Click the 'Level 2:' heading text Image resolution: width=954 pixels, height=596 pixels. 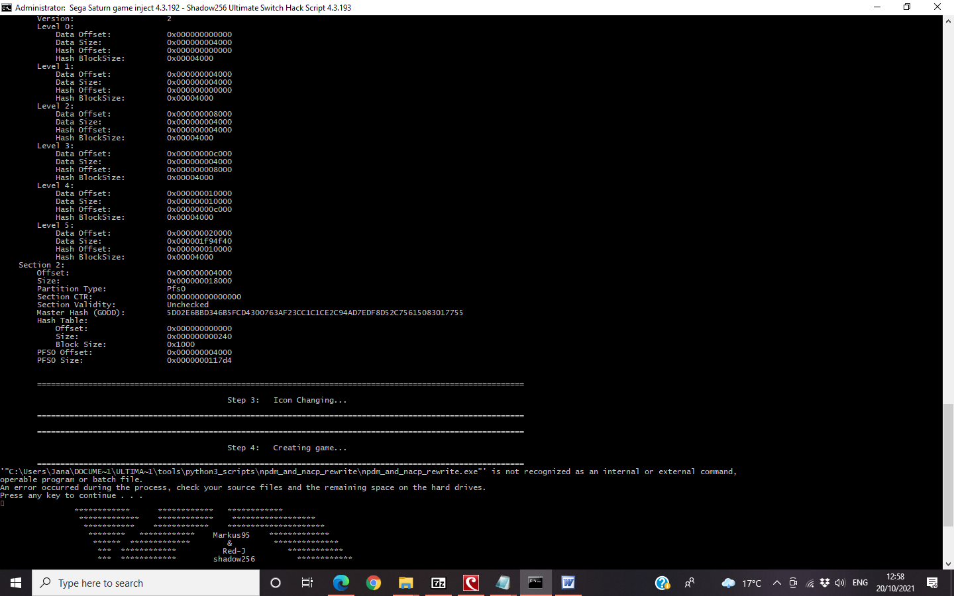pyautogui.click(x=56, y=106)
